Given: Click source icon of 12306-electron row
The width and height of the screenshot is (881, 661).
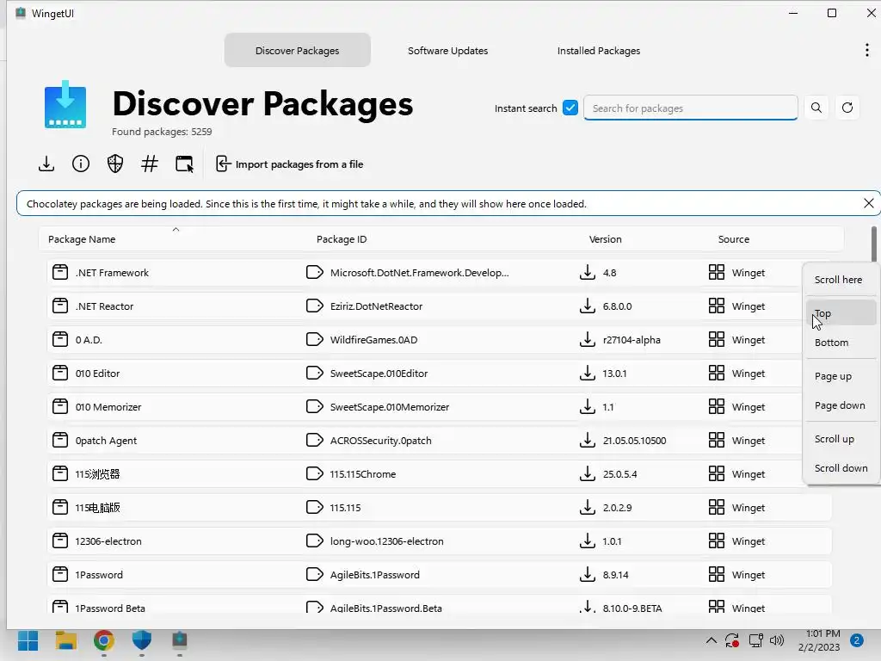Looking at the screenshot, I should [717, 541].
